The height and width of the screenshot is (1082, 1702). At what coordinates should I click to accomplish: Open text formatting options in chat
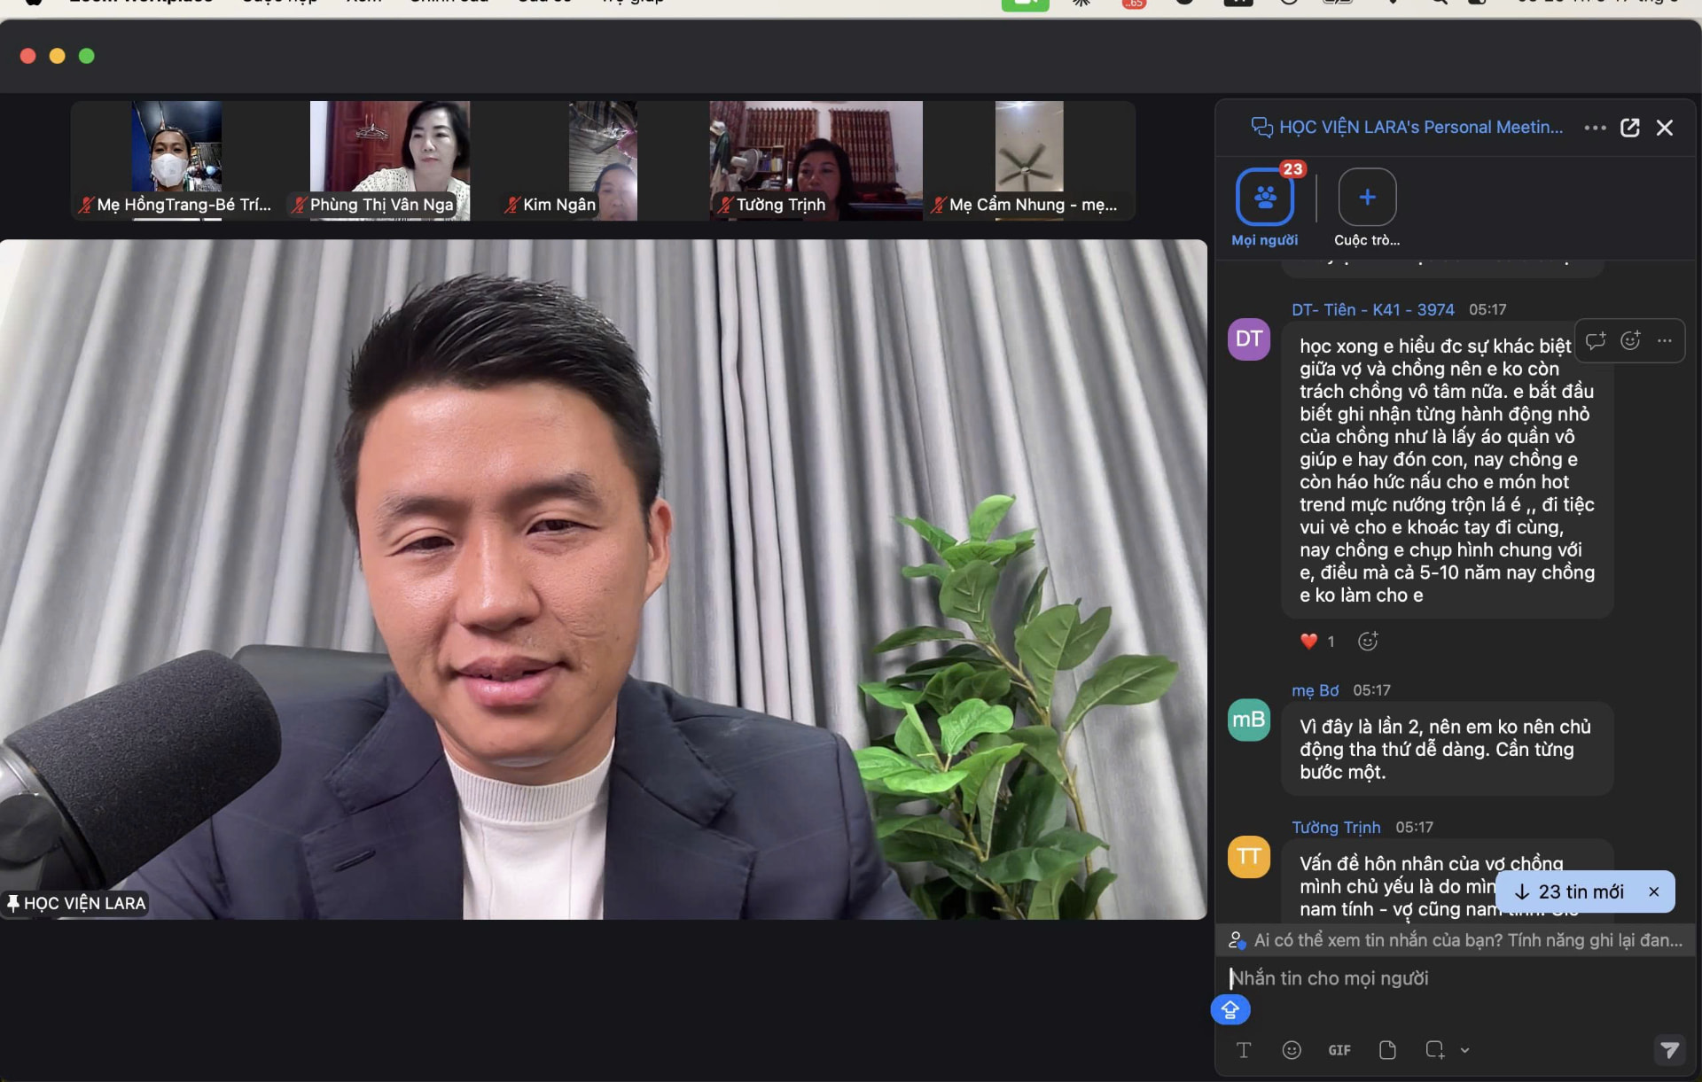(1244, 1050)
